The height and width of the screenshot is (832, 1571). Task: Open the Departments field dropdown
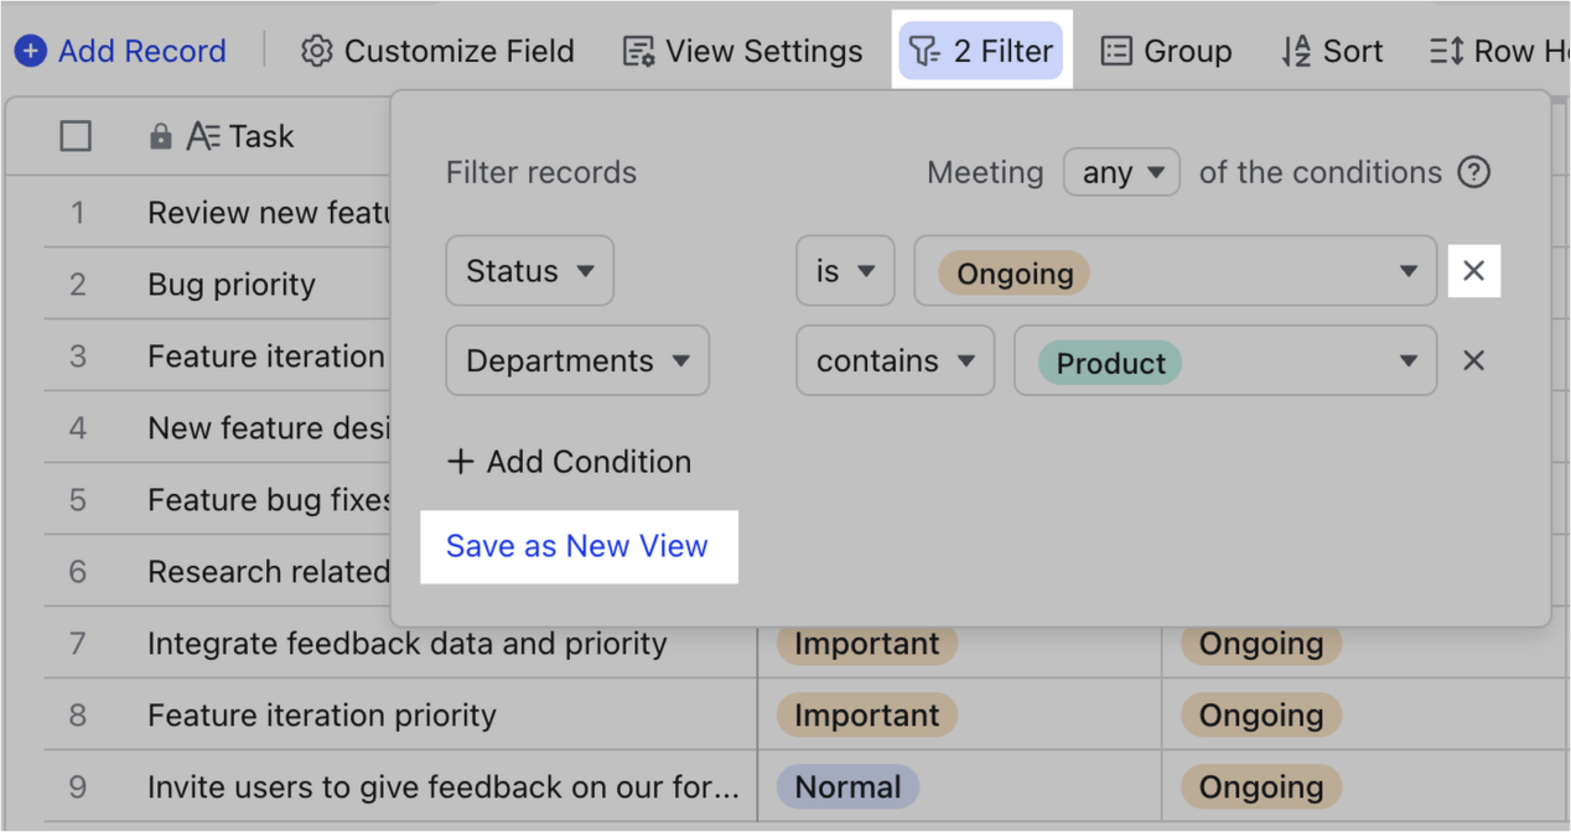577,360
